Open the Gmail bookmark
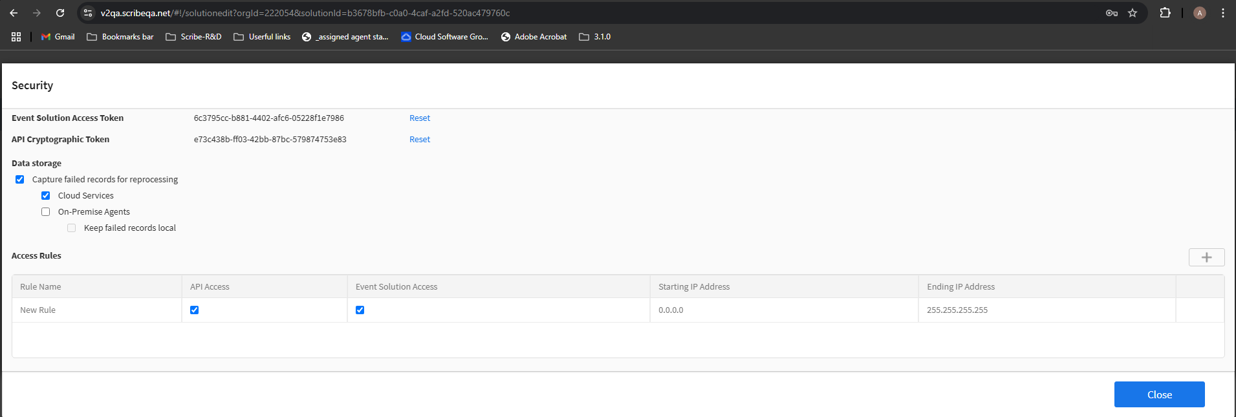This screenshot has height=417, width=1236. 58,37
